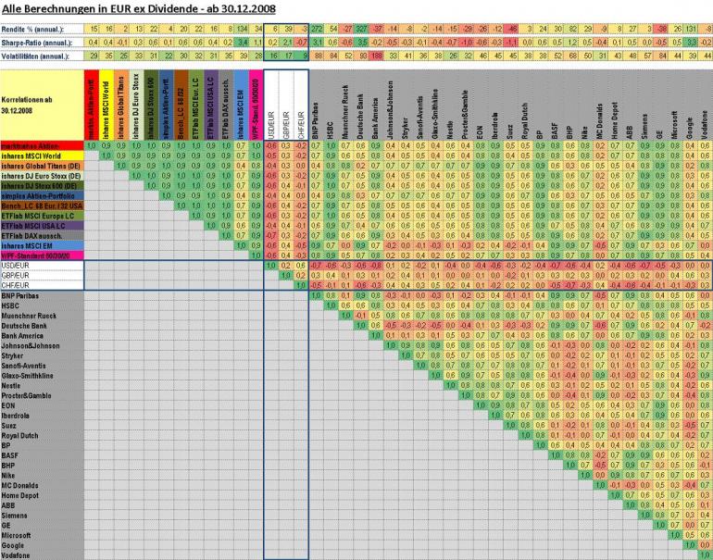Screen dimensions: 713x560
Task: Click the vertical 'CHF/EUR' column header
Action: pos(301,105)
